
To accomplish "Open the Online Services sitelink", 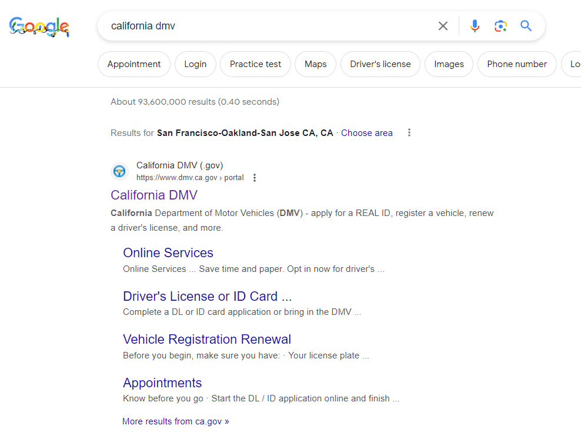I will point(168,253).
